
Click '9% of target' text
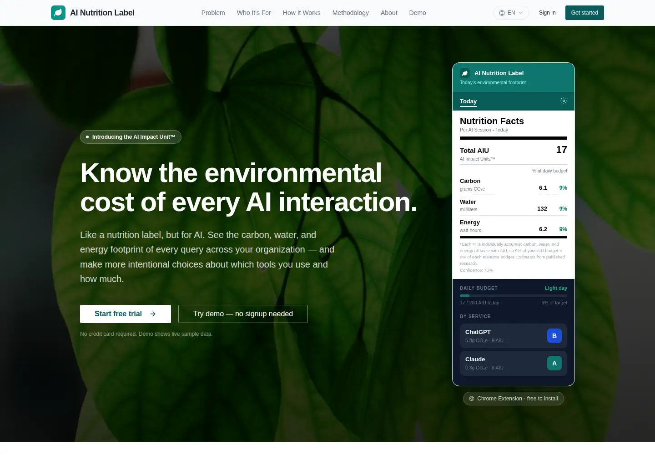(554, 303)
